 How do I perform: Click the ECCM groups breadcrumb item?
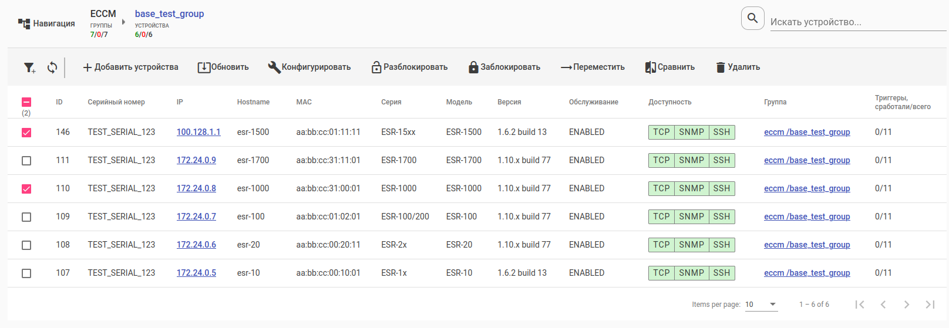[x=103, y=14]
